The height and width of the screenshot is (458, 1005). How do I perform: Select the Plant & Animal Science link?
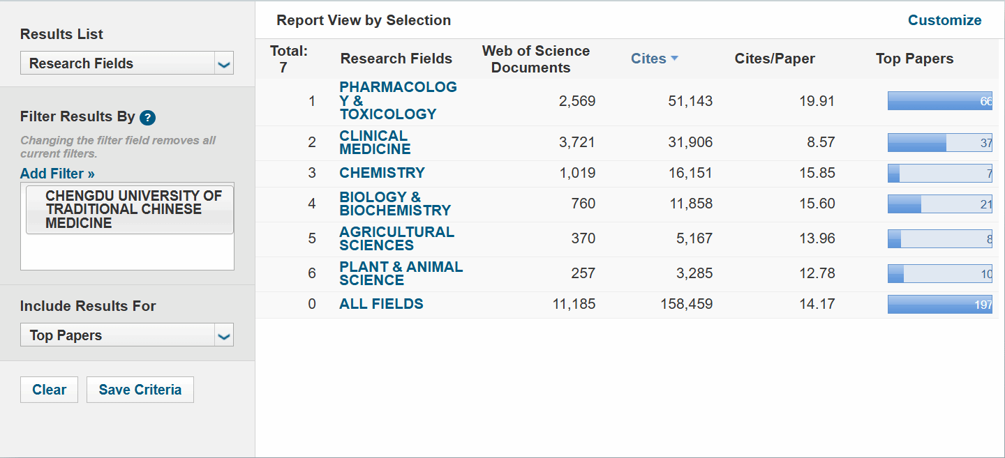401,273
